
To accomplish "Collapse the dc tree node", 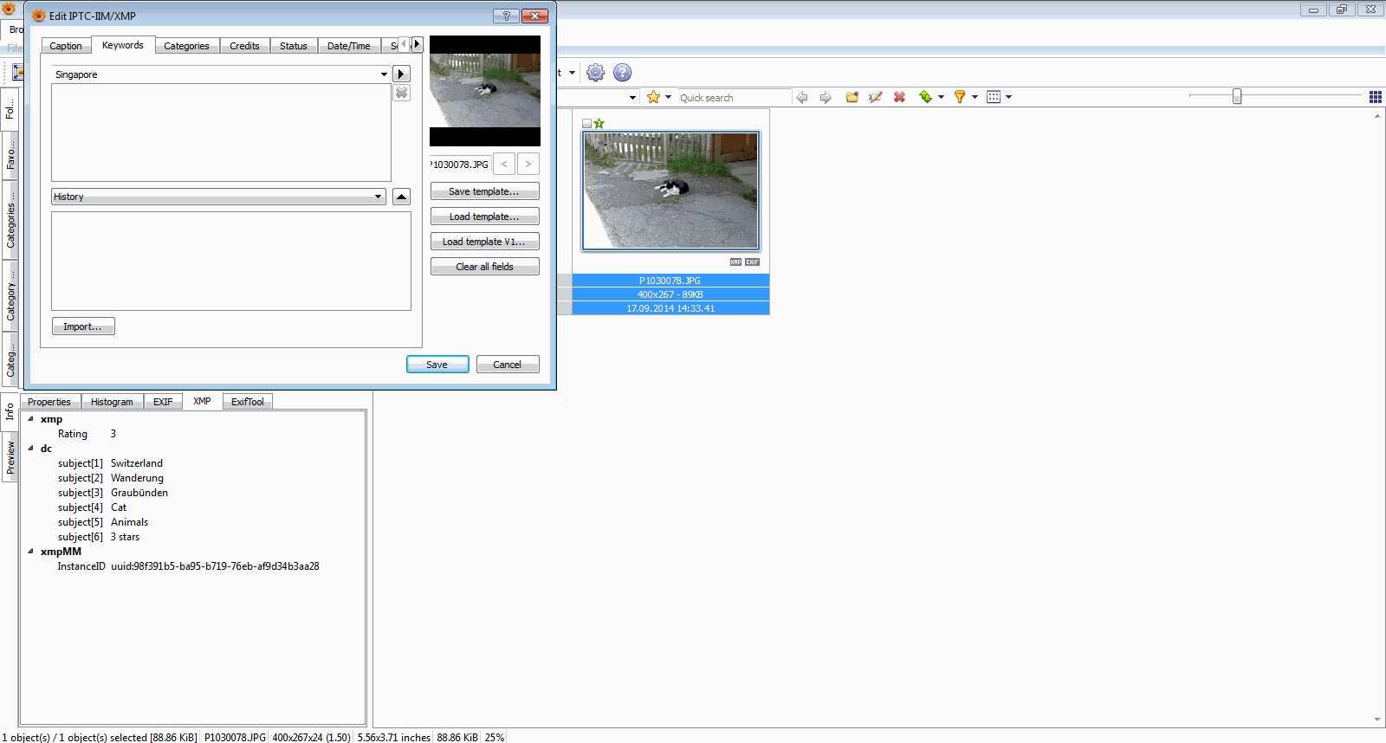I will (30, 449).
